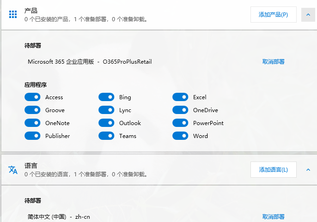Collapse the 产品 section chevron
Image resolution: width=317 pixels, height=222 pixels.
click(308, 15)
